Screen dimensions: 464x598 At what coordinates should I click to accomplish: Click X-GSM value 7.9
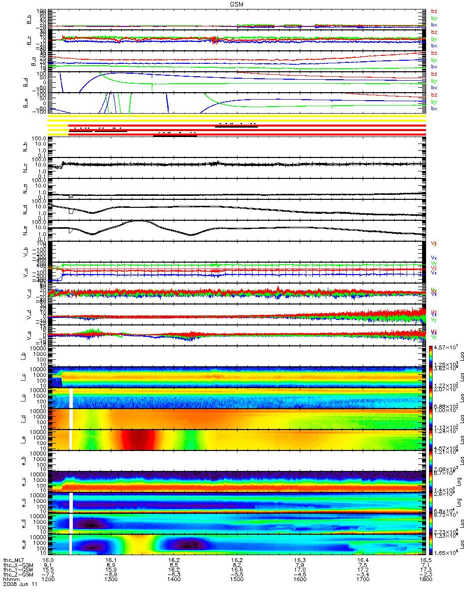point(299,564)
